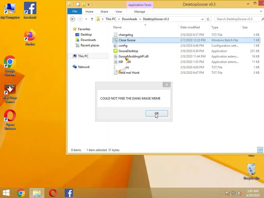
Task: Go up one folder level
Action: (x=92, y=19)
